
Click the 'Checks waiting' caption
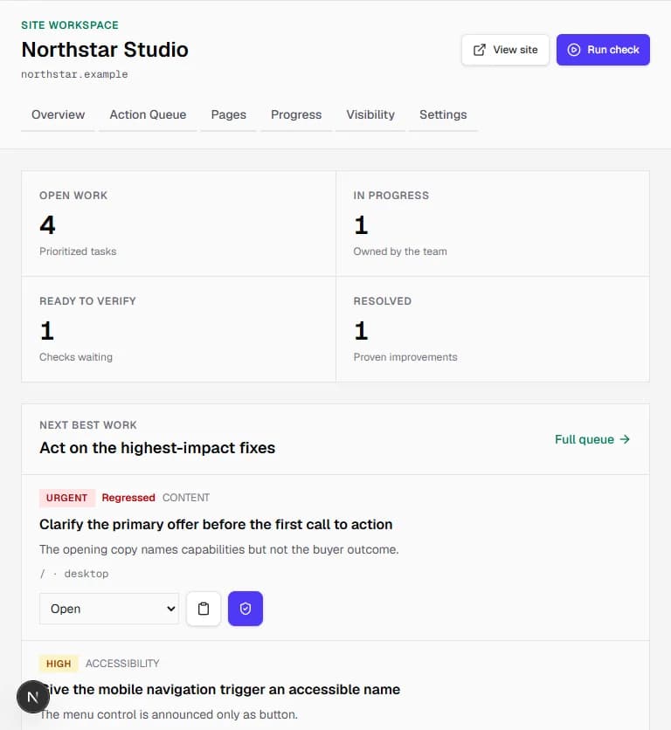pos(76,357)
